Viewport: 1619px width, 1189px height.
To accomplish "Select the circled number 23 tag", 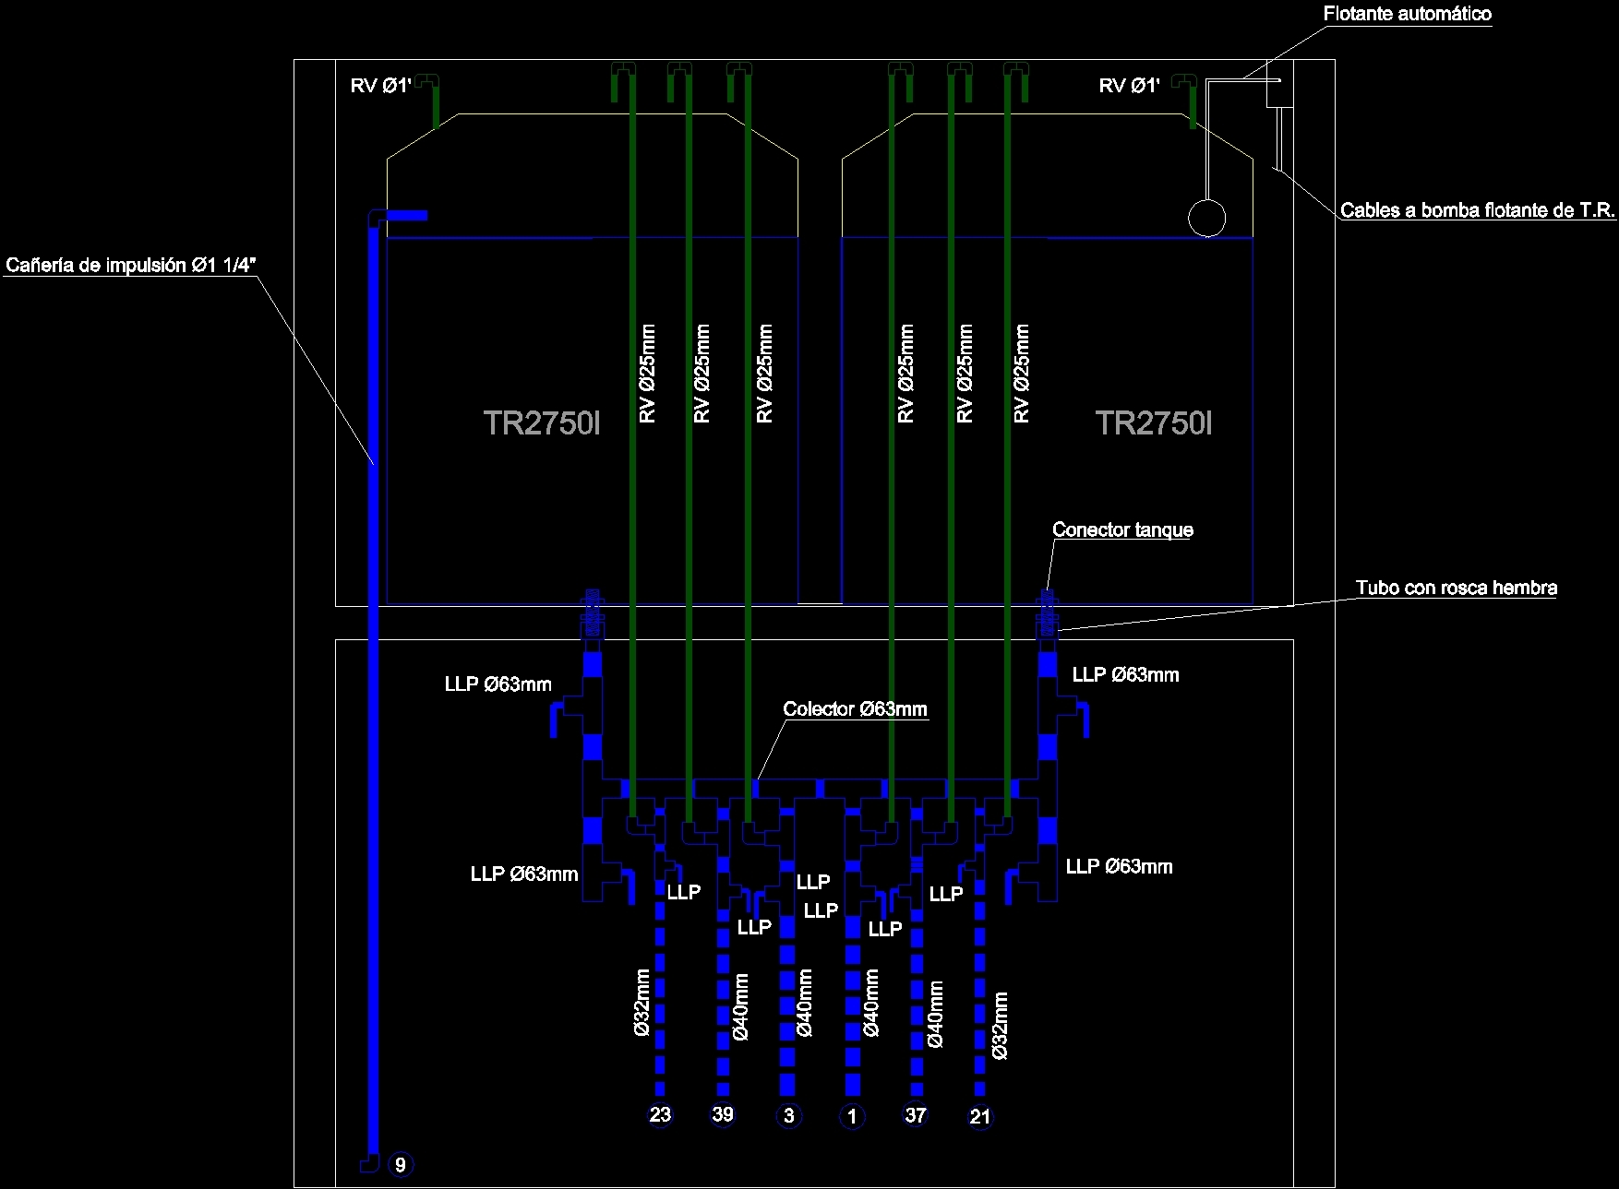I will pyautogui.click(x=660, y=1114).
